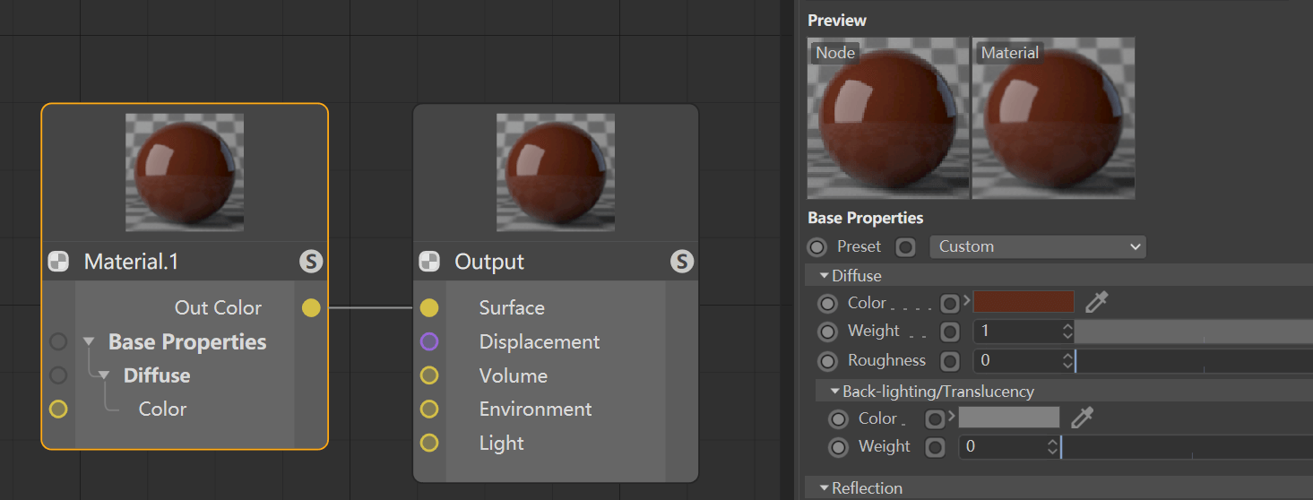
Task: Click the solo S icon on Output node
Action: (682, 262)
